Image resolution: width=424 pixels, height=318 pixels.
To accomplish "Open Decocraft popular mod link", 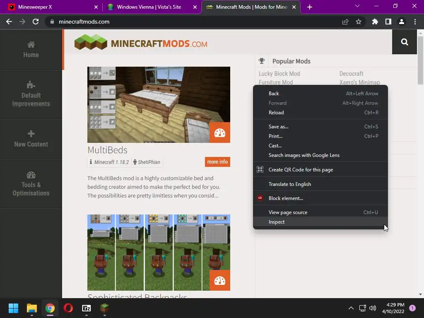I will [351, 74].
